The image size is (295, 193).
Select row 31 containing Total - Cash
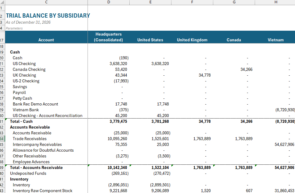(x=3, y=121)
